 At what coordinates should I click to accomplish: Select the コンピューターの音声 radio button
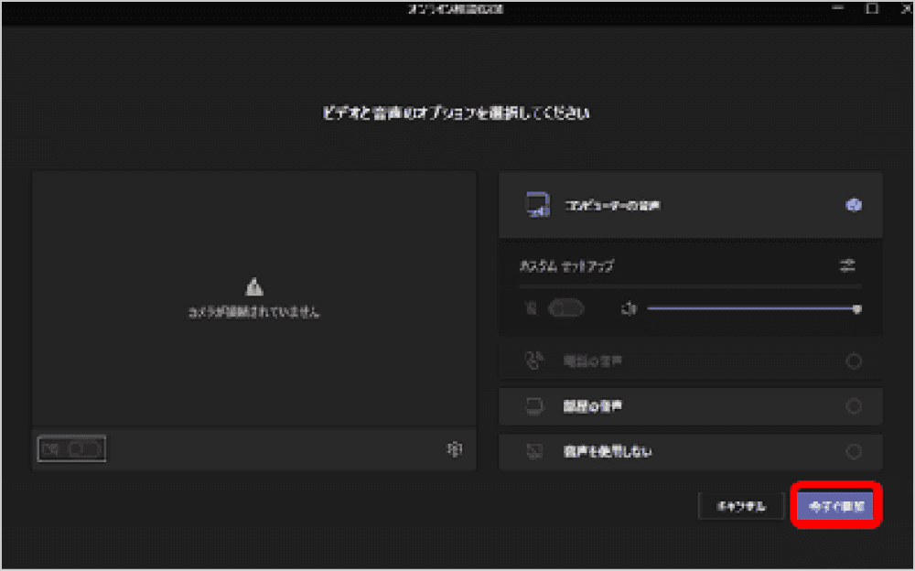[853, 205]
